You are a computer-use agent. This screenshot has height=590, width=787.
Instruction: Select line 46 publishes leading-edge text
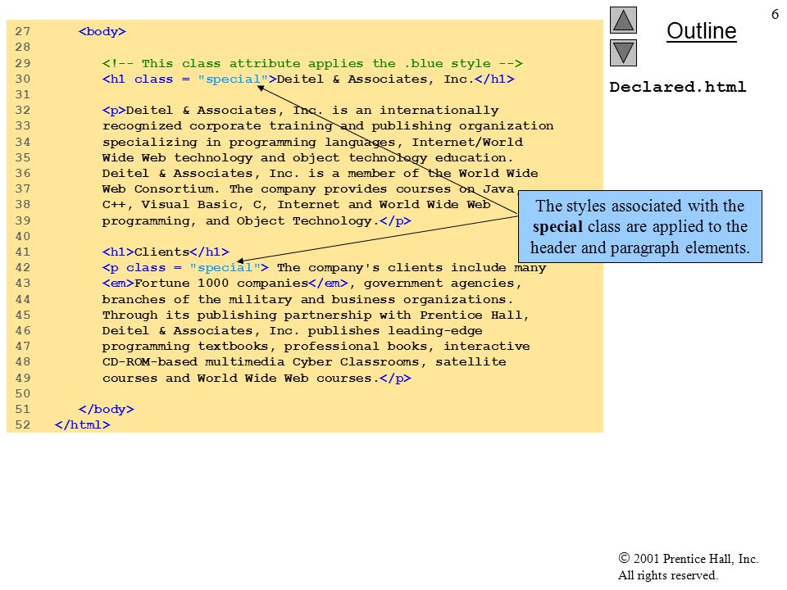coord(292,331)
